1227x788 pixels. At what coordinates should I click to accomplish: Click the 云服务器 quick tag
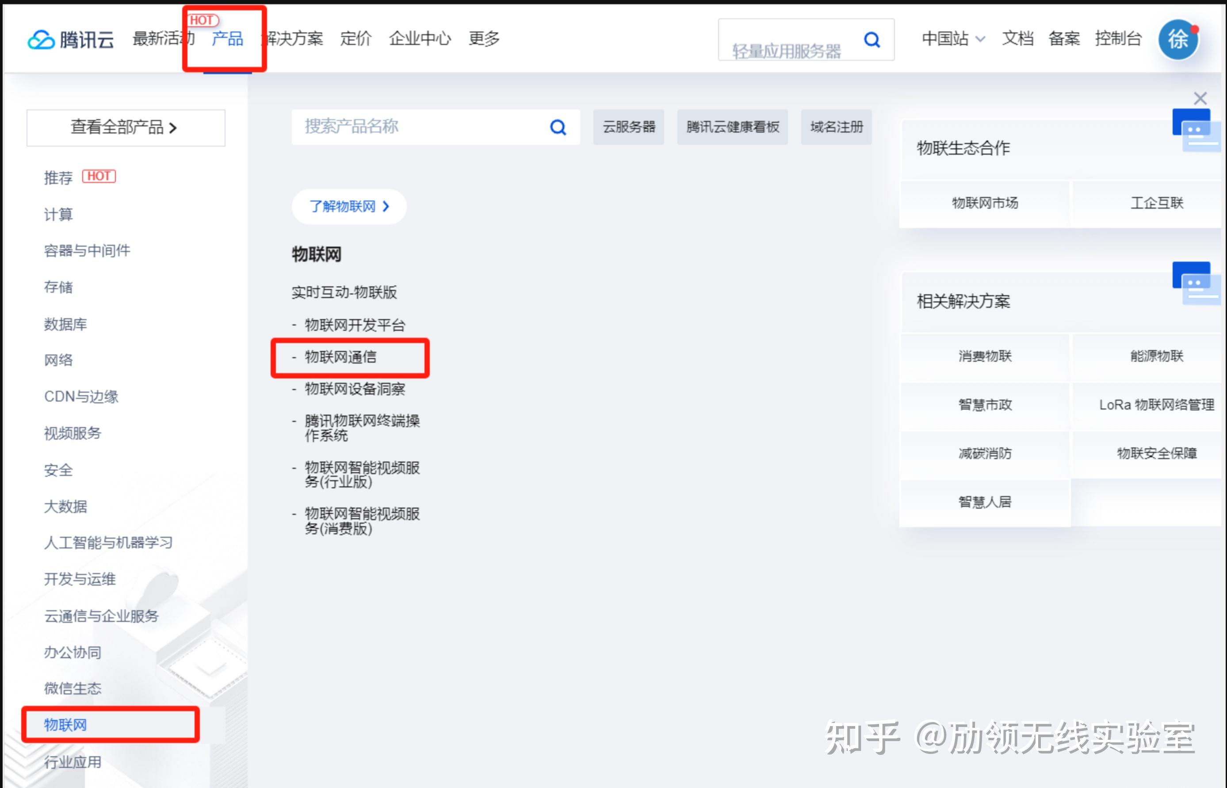click(628, 127)
